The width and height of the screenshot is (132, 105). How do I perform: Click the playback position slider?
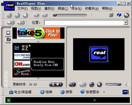pos(70,15)
